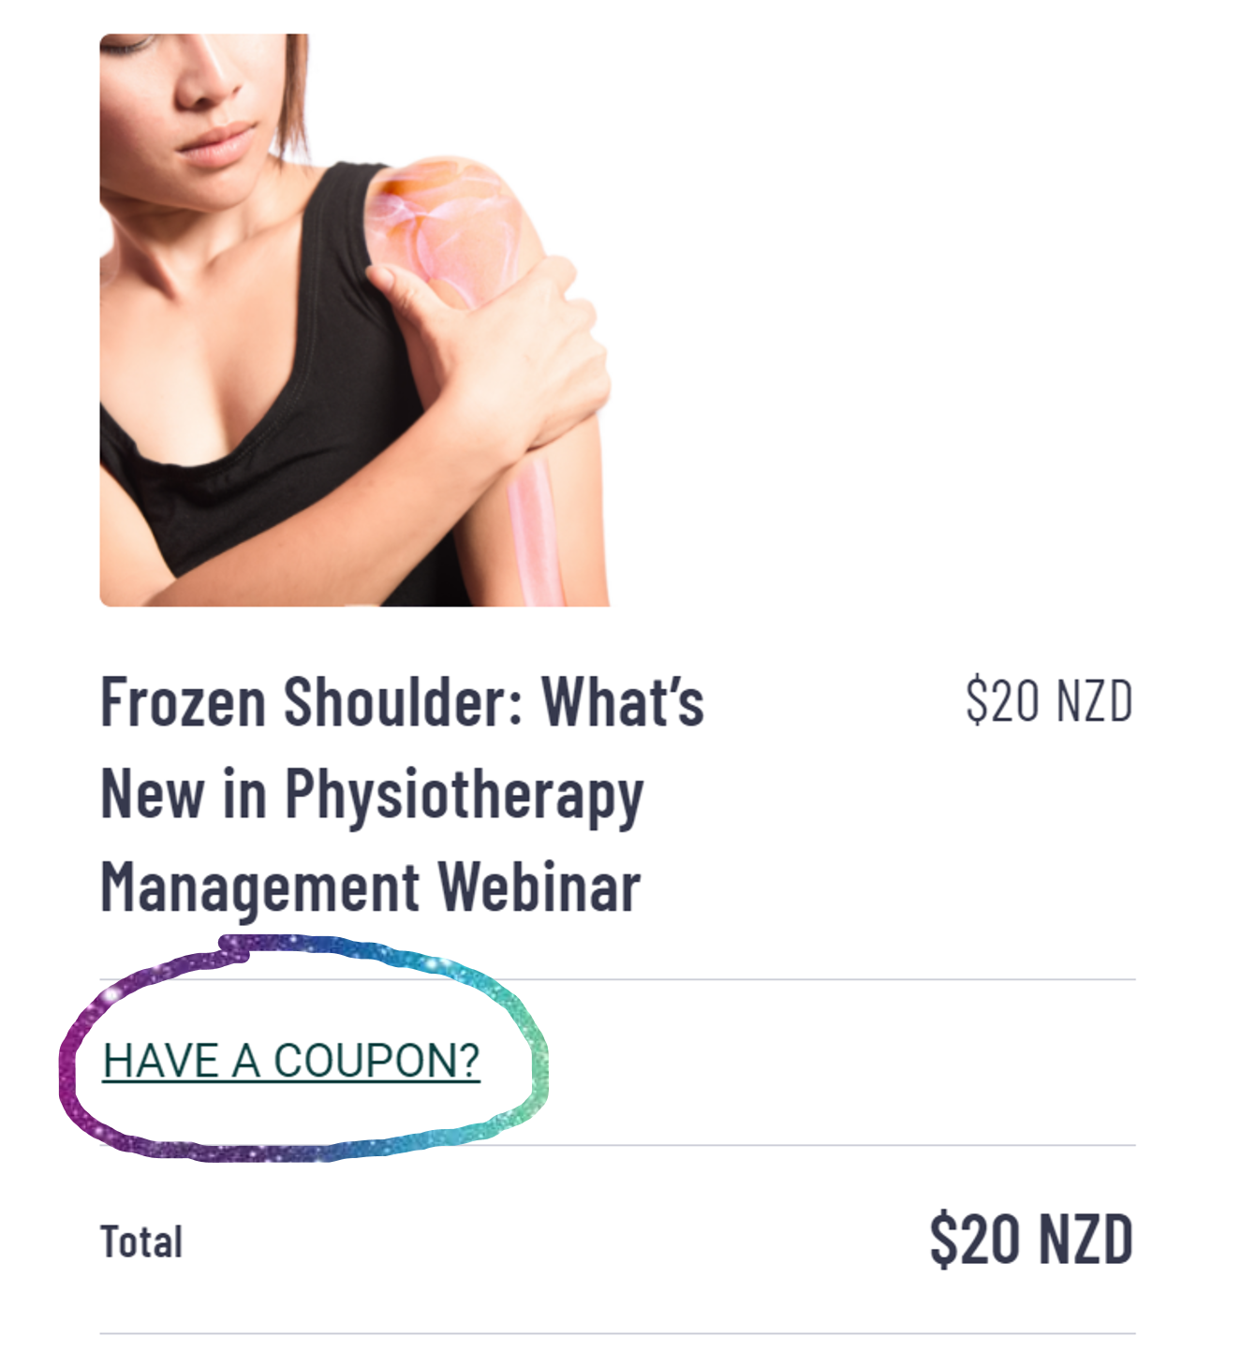Click the Total label

pyautogui.click(x=141, y=1242)
